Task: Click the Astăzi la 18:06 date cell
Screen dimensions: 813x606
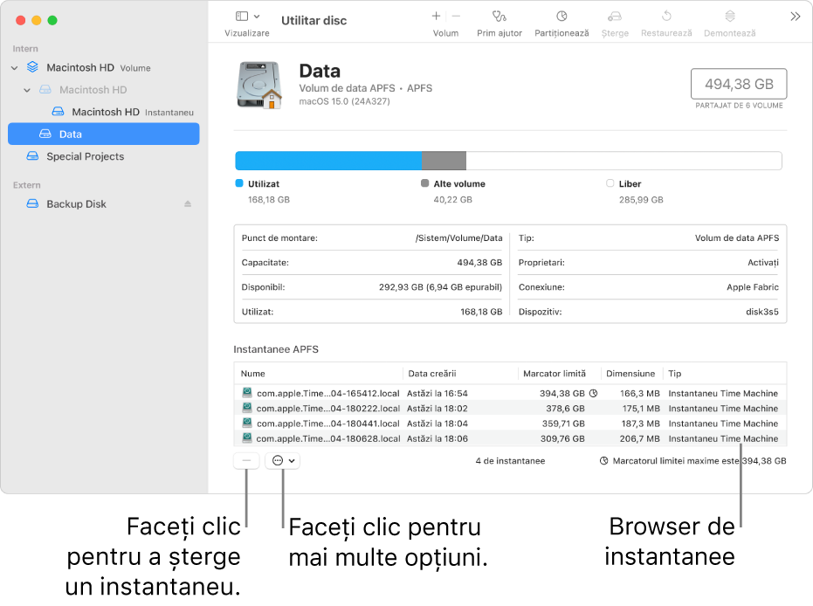Action: [438, 438]
